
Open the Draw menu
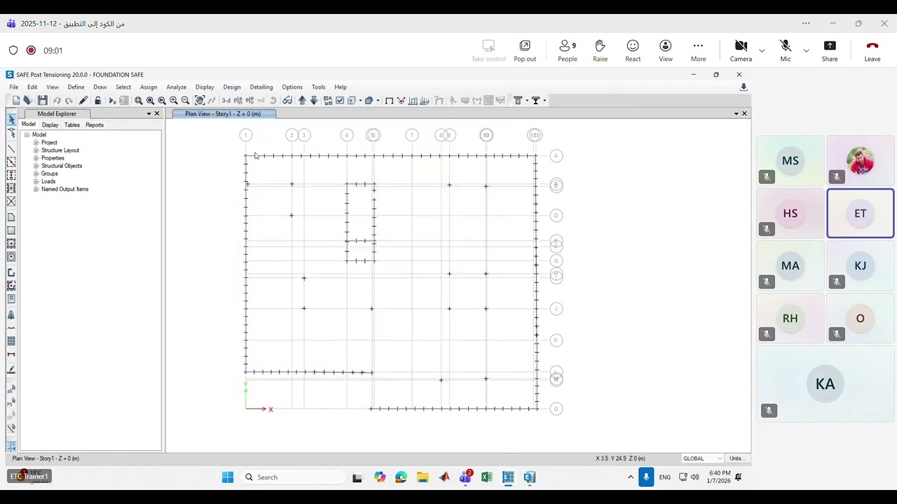100,87
